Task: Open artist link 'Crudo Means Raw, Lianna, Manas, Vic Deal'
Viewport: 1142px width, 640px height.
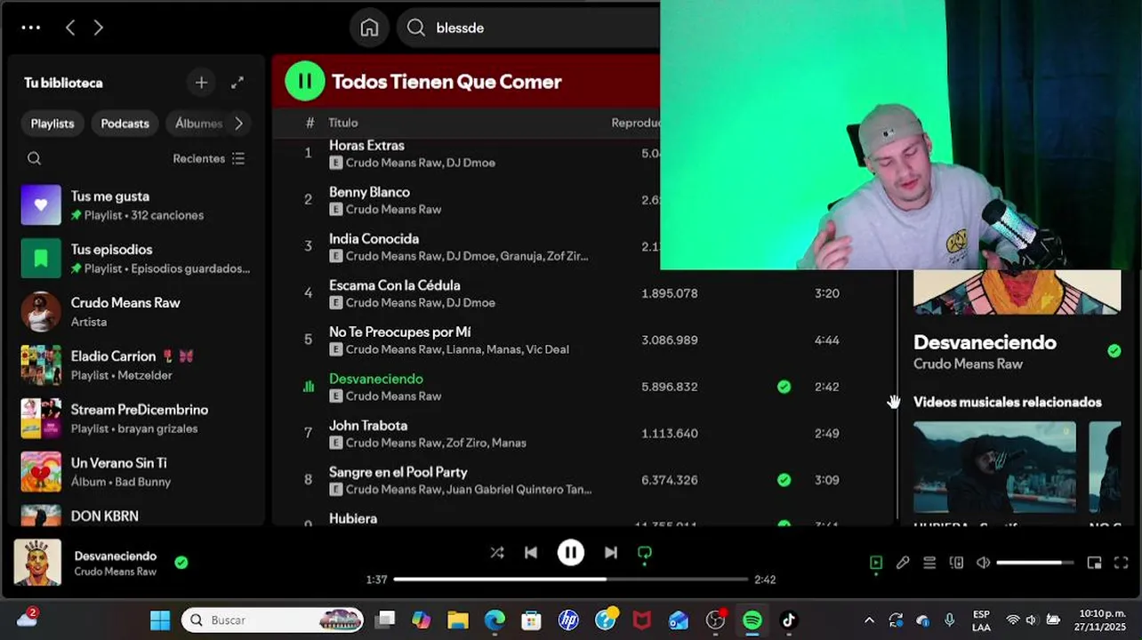Action: 457,349
